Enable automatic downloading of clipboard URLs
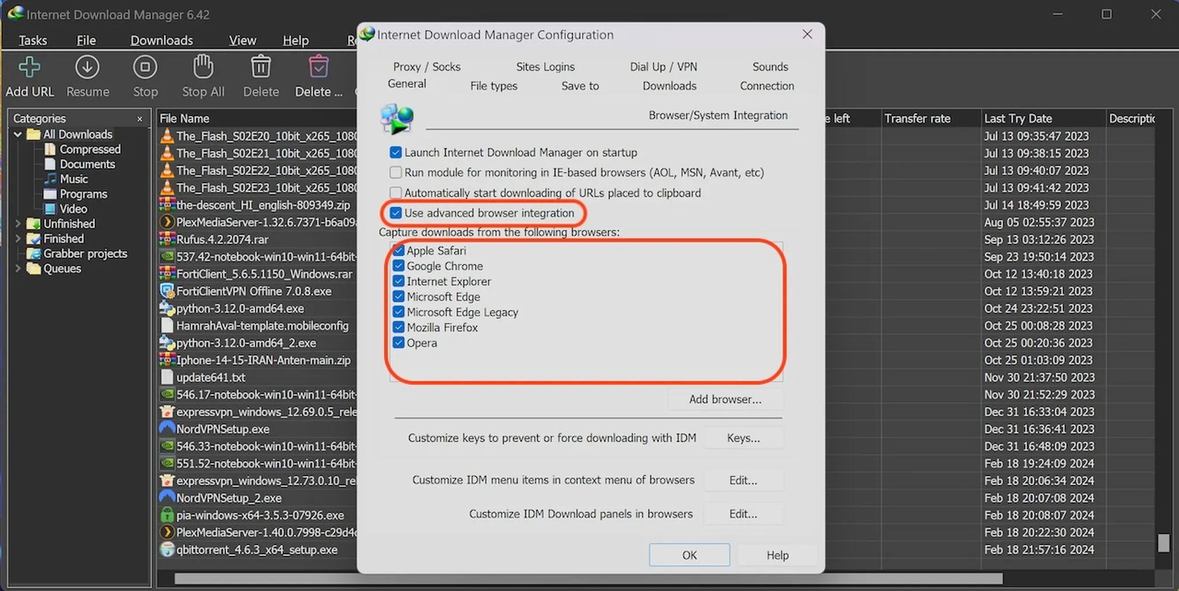Viewport: 1179px width, 591px height. click(x=395, y=193)
